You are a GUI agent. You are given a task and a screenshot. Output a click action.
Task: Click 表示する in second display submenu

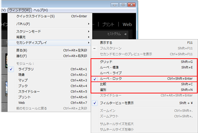coord(144,43)
